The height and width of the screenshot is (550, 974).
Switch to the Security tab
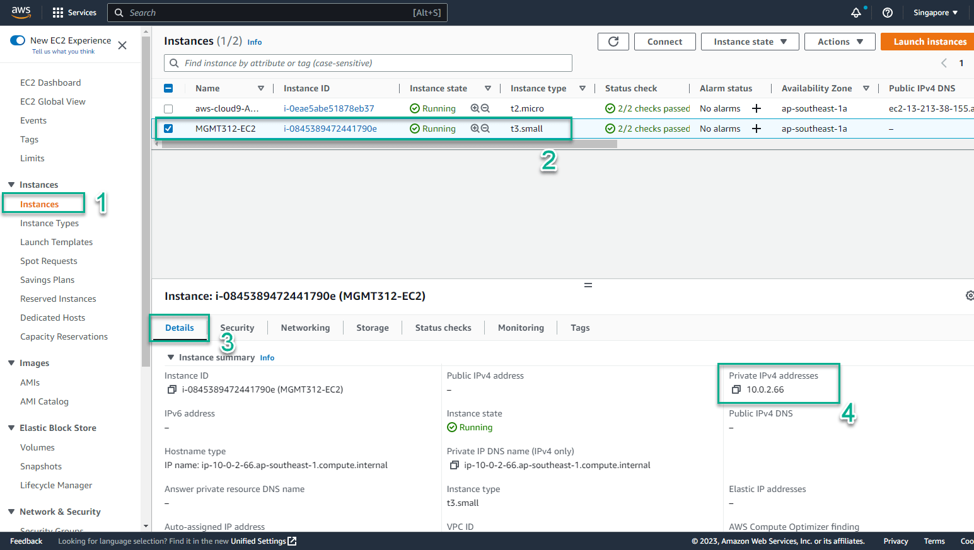237,328
